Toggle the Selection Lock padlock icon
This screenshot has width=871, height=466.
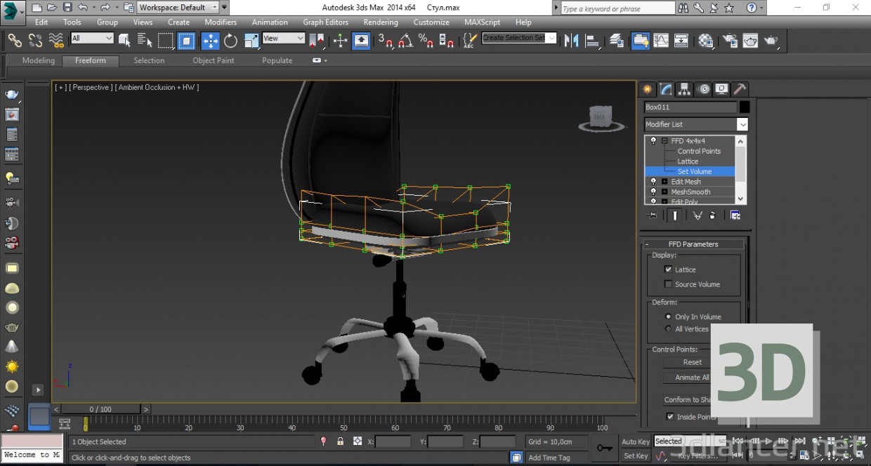[340, 441]
